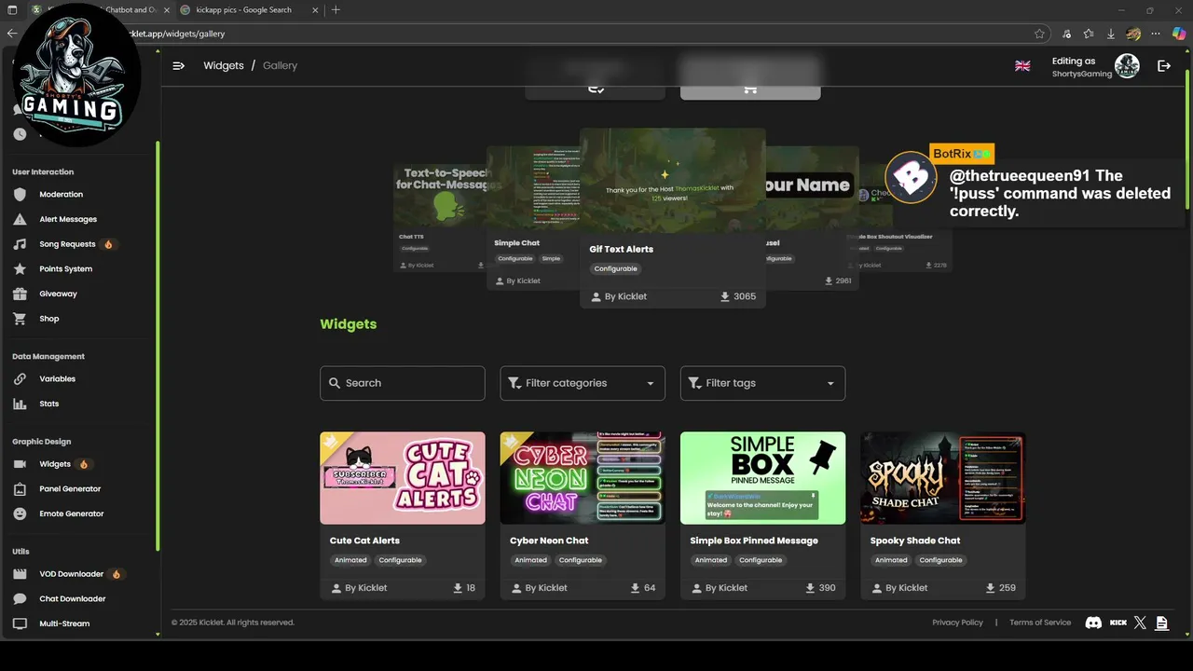The height and width of the screenshot is (671, 1193).
Task: Open the Moderation shield icon
Action: click(x=20, y=195)
